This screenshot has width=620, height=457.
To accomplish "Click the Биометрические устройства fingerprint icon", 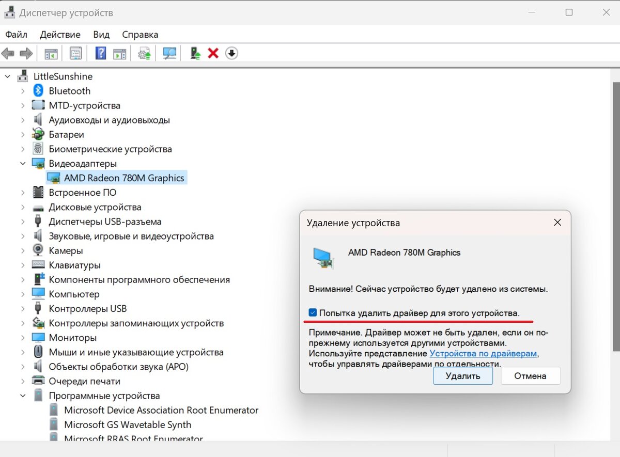I will tap(38, 149).
